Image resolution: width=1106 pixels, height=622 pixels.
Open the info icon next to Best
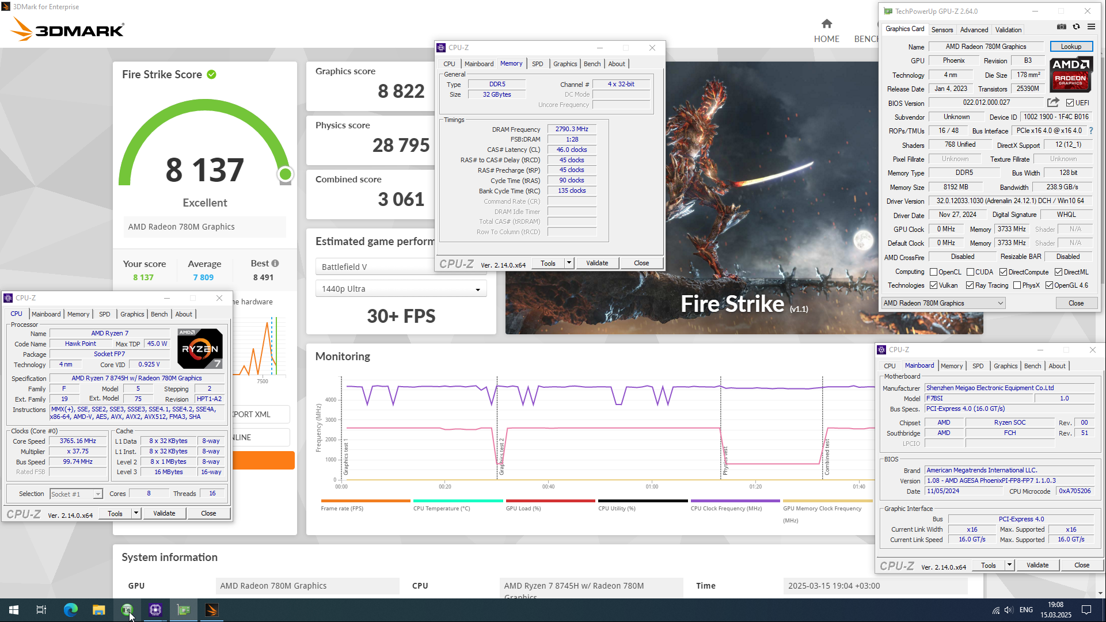click(x=275, y=263)
